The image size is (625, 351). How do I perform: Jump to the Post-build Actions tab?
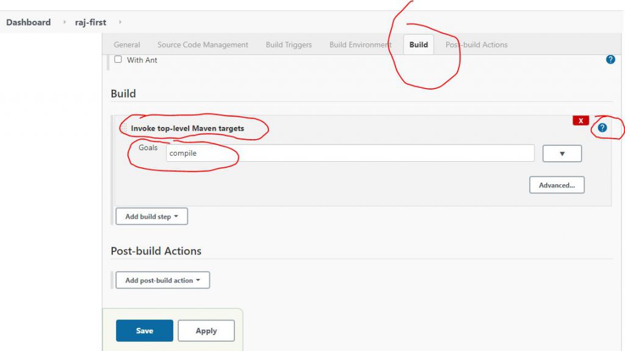[476, 45]
